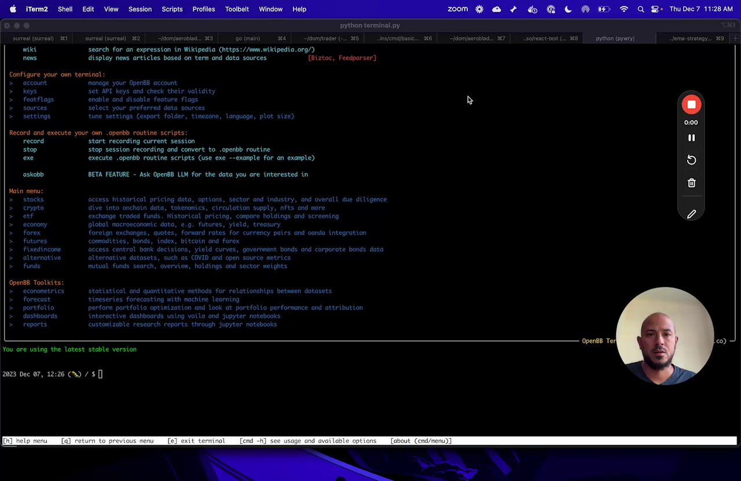Screen dimensions: 741x481
Task: Click the terminal prompt input after $
Action: pyautogui.click(x=100, y=374)
